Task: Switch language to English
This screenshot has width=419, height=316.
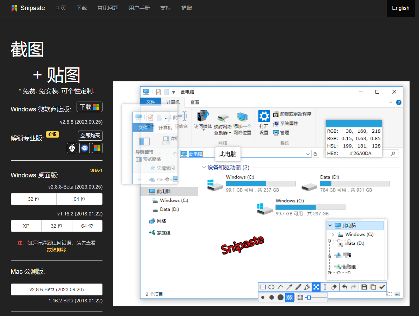Action: coord(400,8)
